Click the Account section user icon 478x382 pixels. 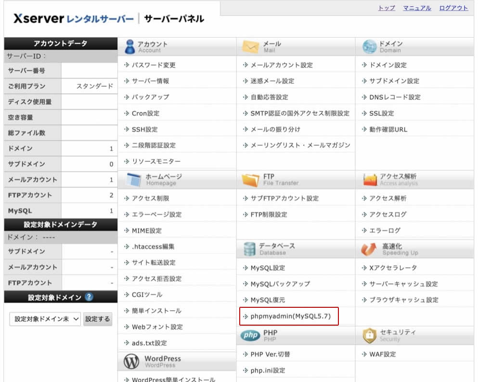(x=130, y=47)
